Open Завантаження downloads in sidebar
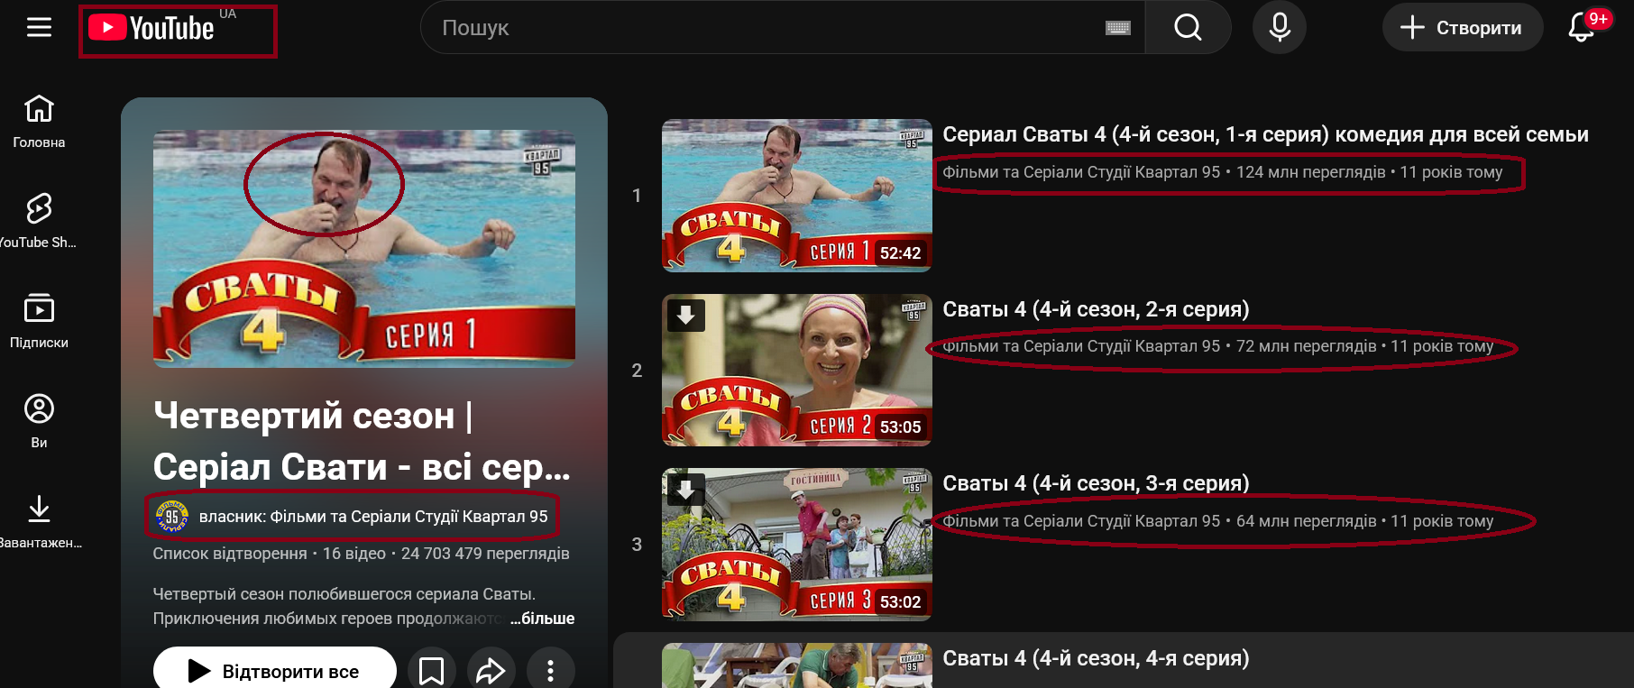 coord(39,522)
